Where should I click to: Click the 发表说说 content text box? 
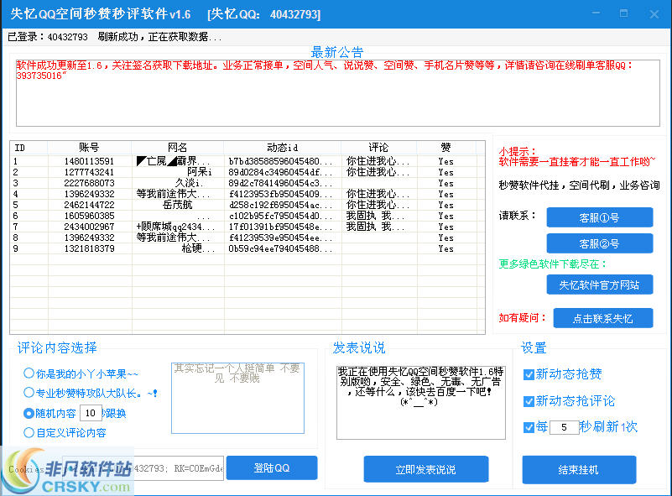(421, 402)
